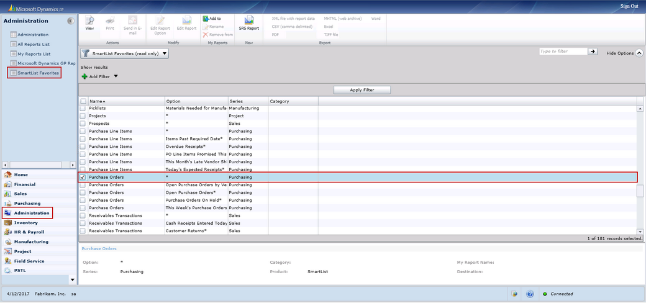This screenshot has height=303, width=646.
Task: Open the Inventory module in navigation
Action: click(x=25, y=222)
